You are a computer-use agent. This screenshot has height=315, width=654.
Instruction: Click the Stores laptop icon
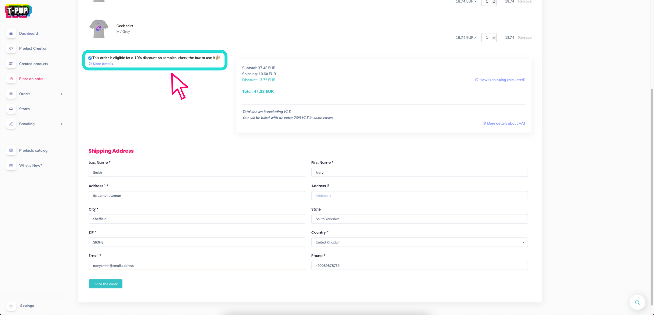pyautogui.click(x=11, y=109)
